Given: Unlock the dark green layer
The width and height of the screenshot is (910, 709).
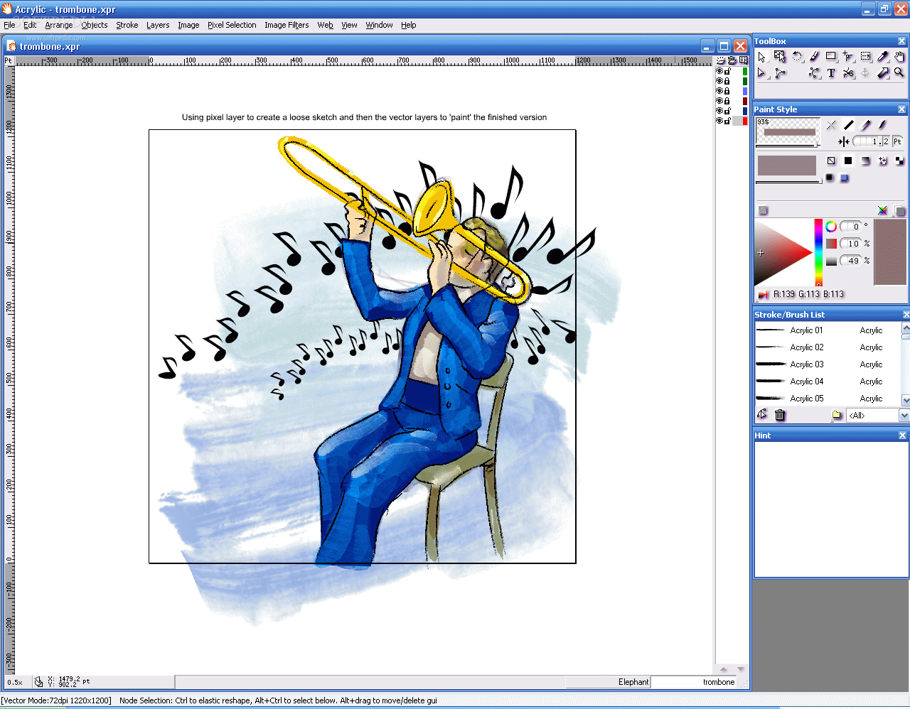Looking at the screenshot, I should (727, 81).
